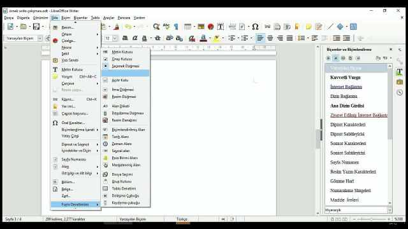Insert bookmark toolbar icon
The width and height of the screenshot is (408, 229).
(297, 27)
